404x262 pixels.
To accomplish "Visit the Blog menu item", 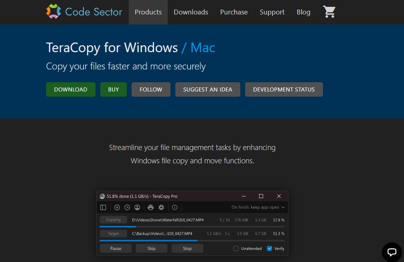I will coord(304,12).
